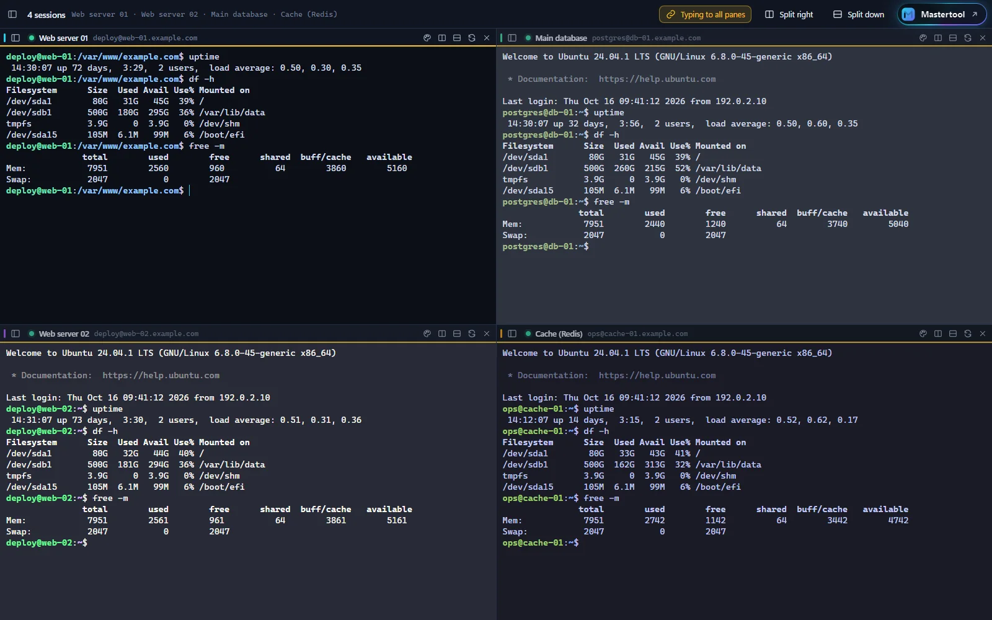This screenshot has height=620, width=992.
Task: Split Cache (Redis) pane downward
Action: [953, 334]
